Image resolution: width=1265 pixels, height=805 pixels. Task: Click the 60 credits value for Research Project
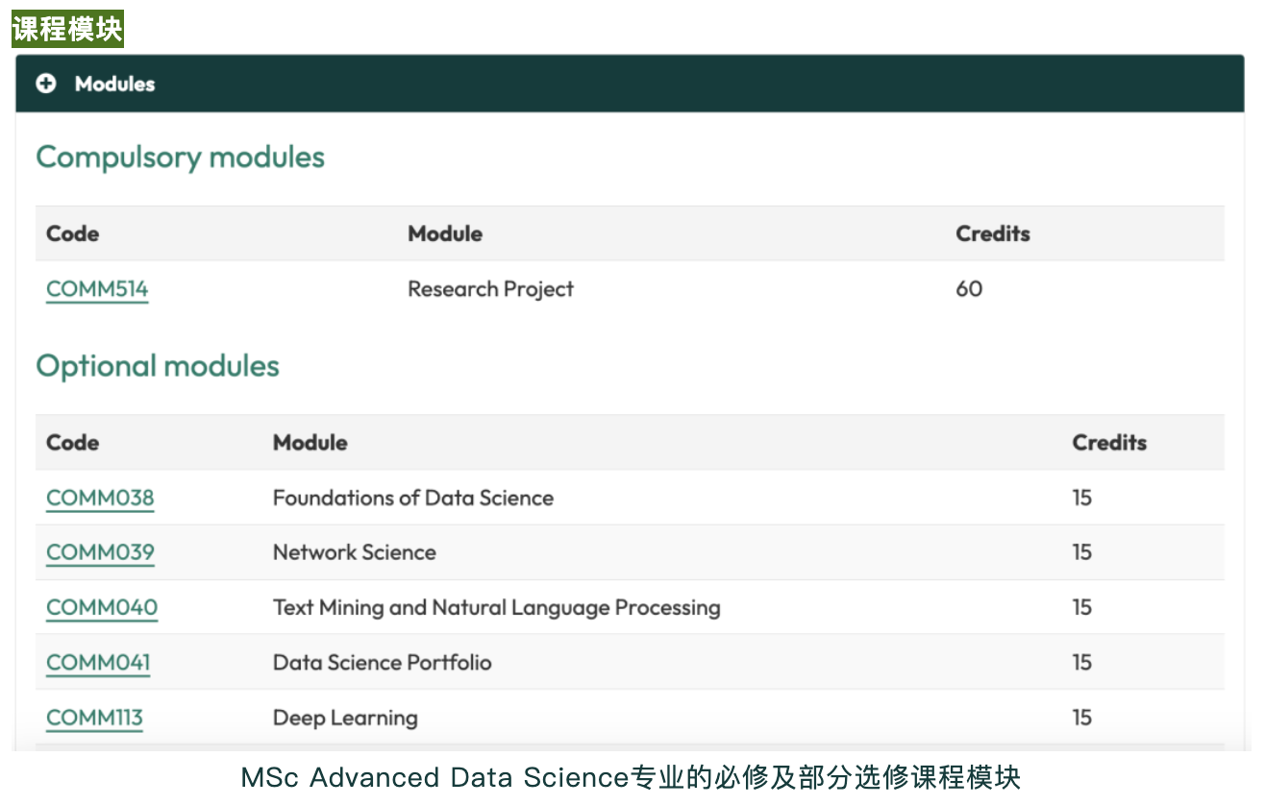coord(969,289)
